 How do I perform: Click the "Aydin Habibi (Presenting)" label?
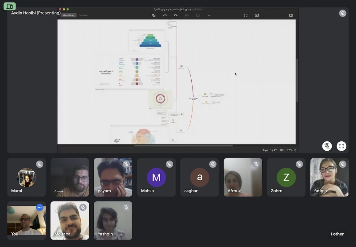(36, 13)
